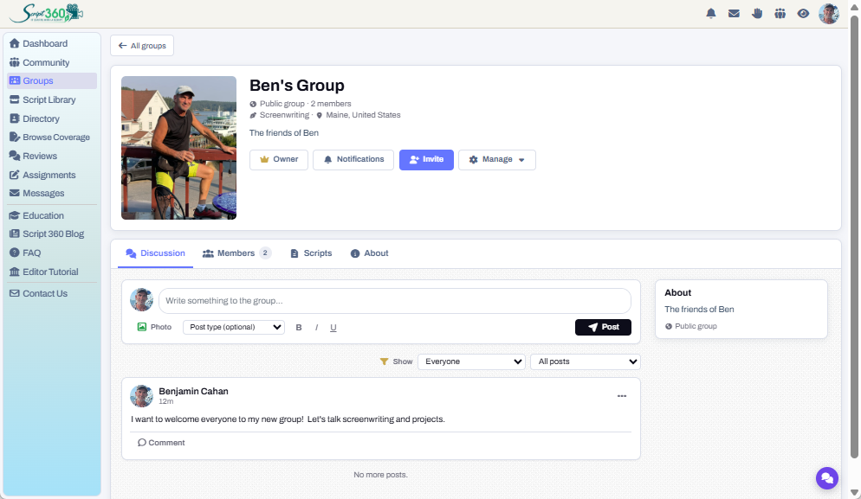Click the page vertical scrollbar
861x499 pixels.
coord(854,236)
